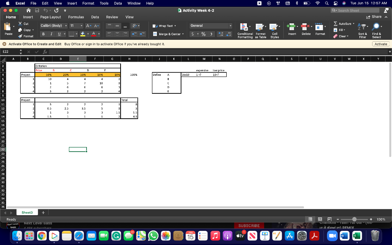Click the Activate button
This screenshot has width=392, height=245.
tap(380, 44)
